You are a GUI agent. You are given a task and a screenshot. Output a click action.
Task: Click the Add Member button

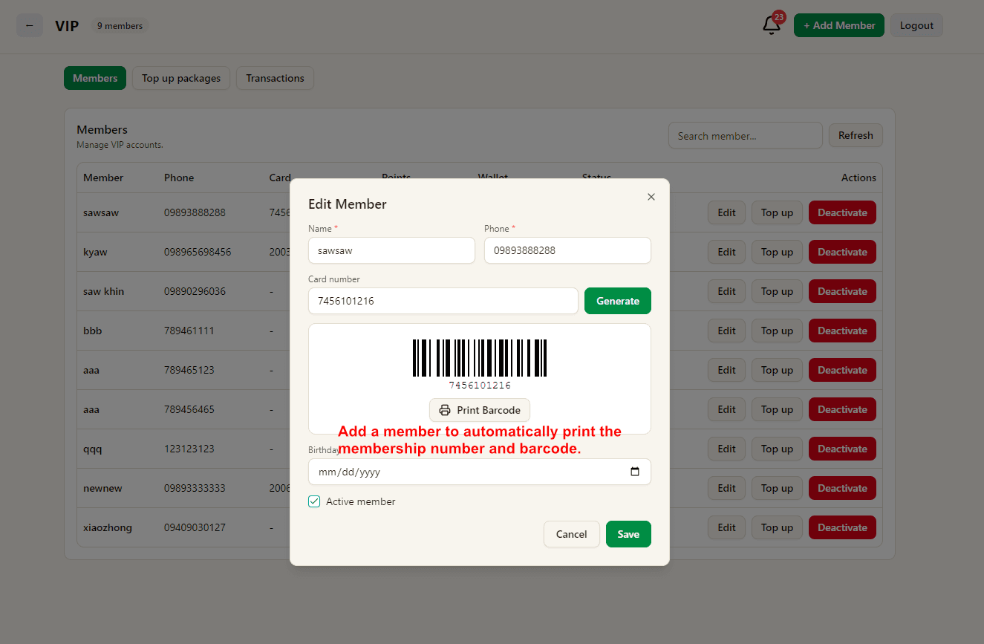tap(839, 25)
